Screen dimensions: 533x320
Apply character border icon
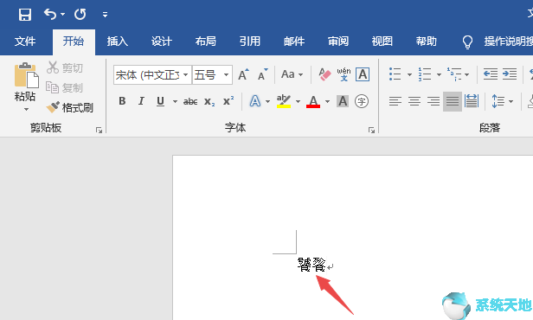363,74
